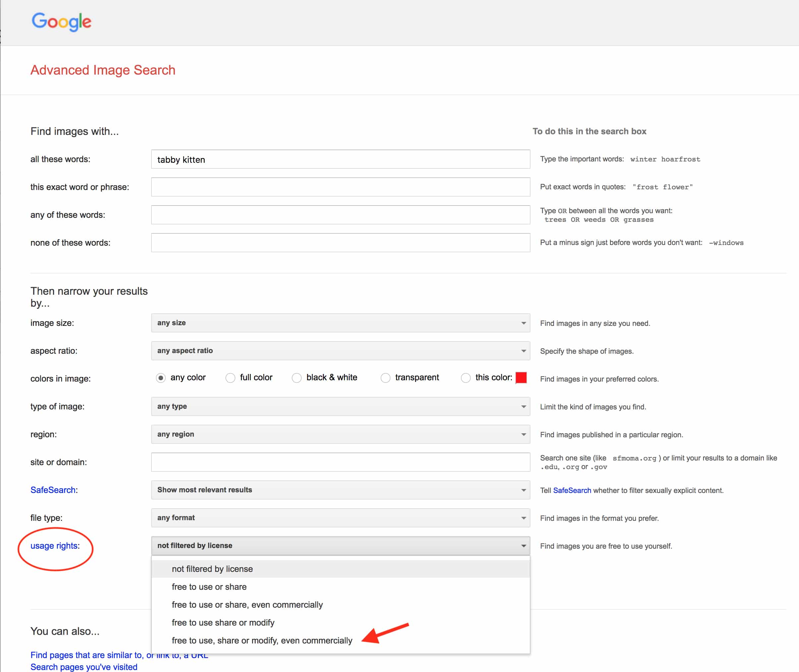Click 'Find images in your preferred colors.' text
Screen dimensions: 799x672
pos(599,379)
